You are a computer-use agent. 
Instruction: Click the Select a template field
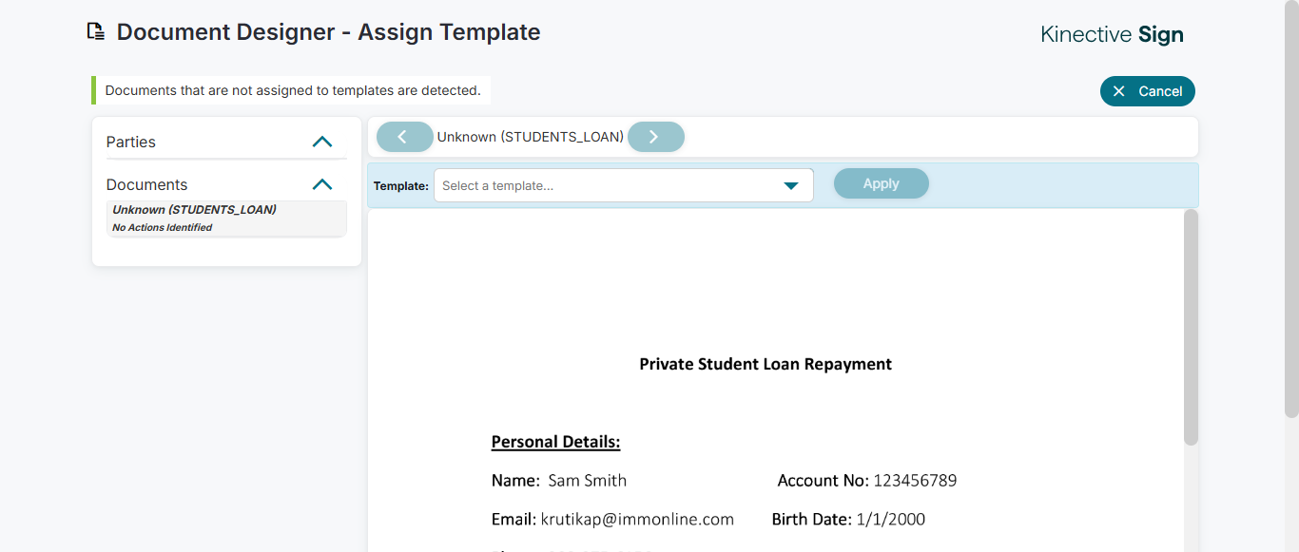tap(609, 186)
